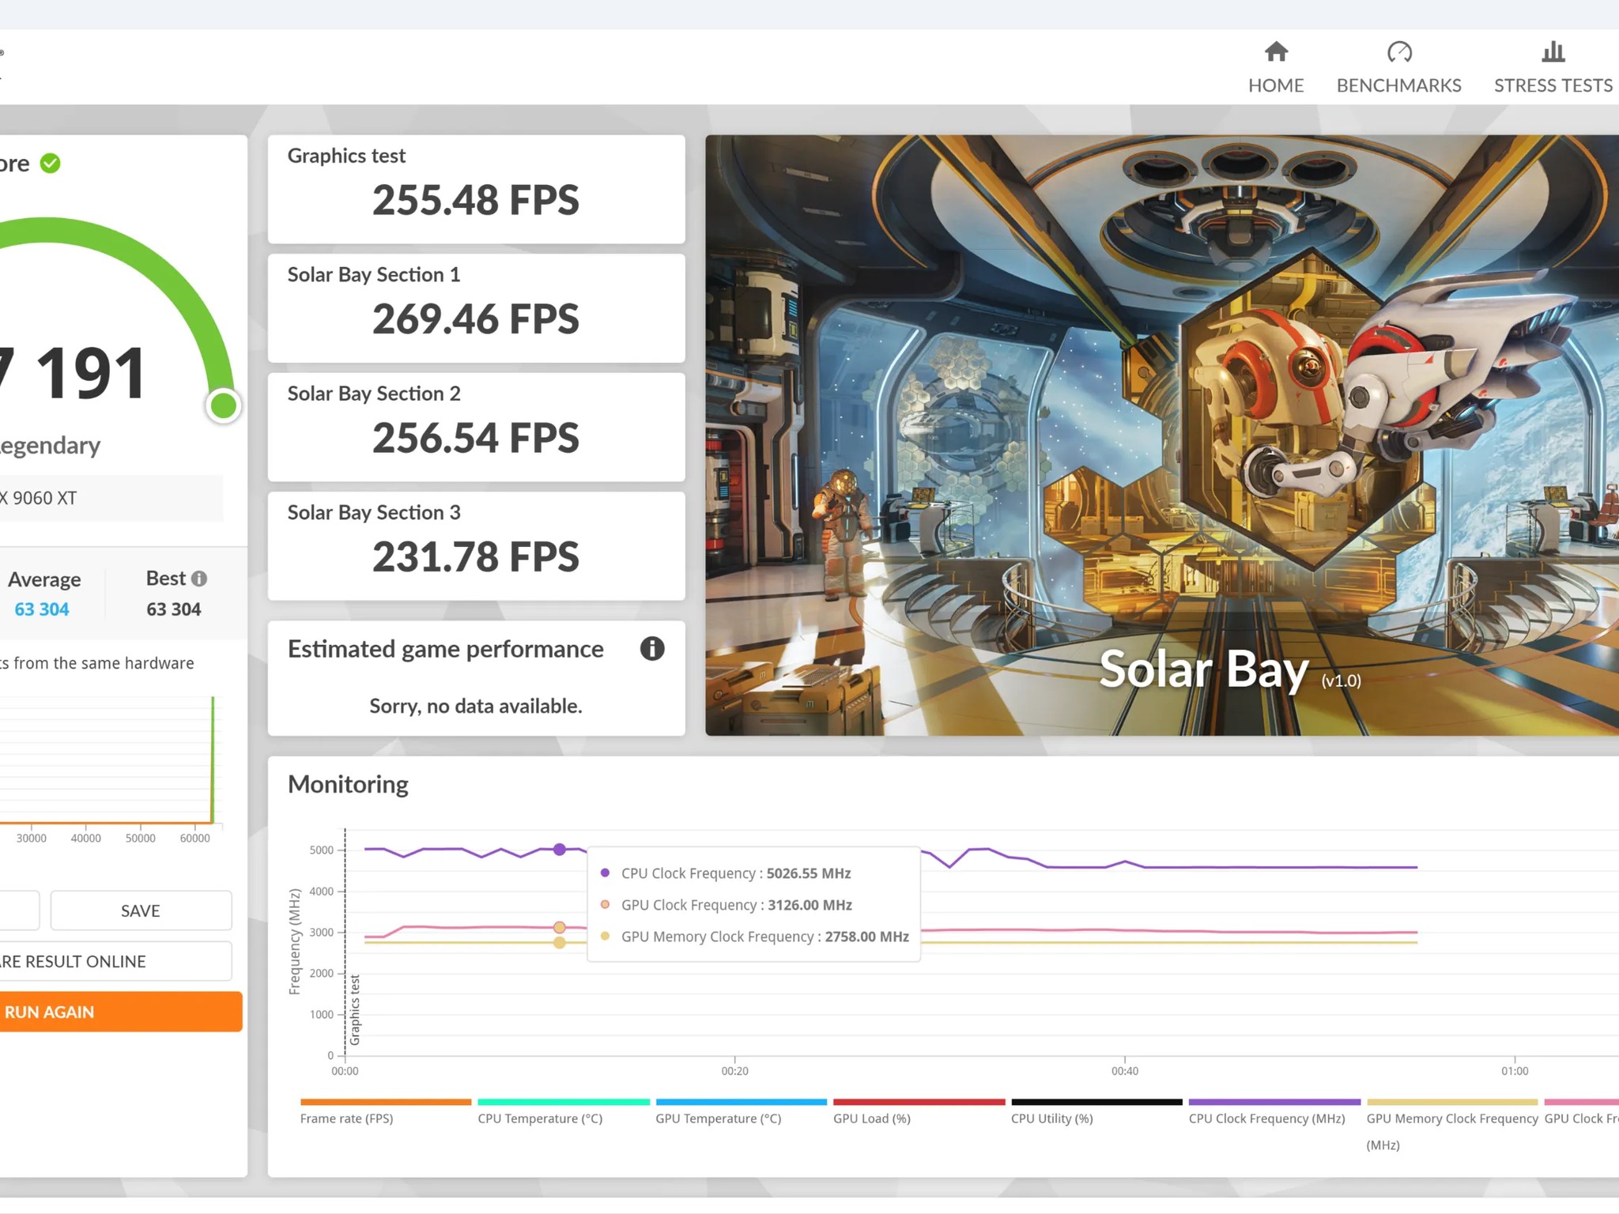Click the purple CPU clock graph marker
The height and width of the screenshot is (1214, 1619).
click(560, 850)
